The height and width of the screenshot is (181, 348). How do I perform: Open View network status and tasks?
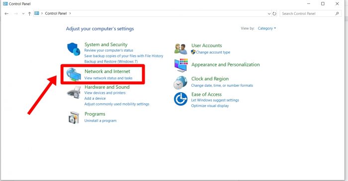108,78
